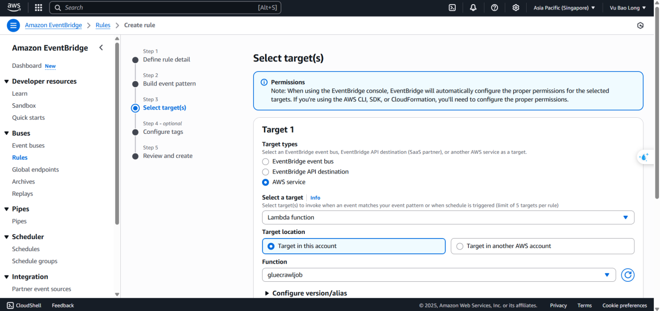Click the sidebar navigation scrollbar
The image size is (660, 311).
(117, 133)
